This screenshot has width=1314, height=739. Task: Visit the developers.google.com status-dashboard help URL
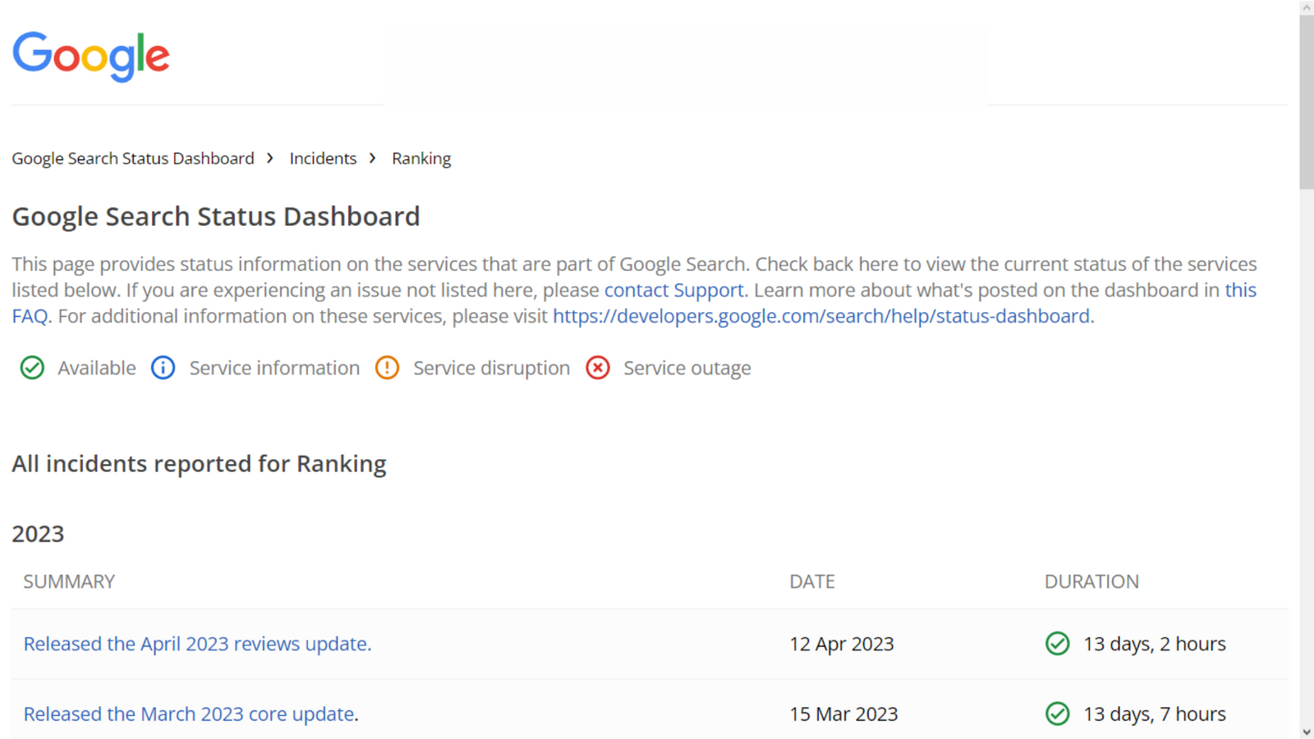(821, 316)
